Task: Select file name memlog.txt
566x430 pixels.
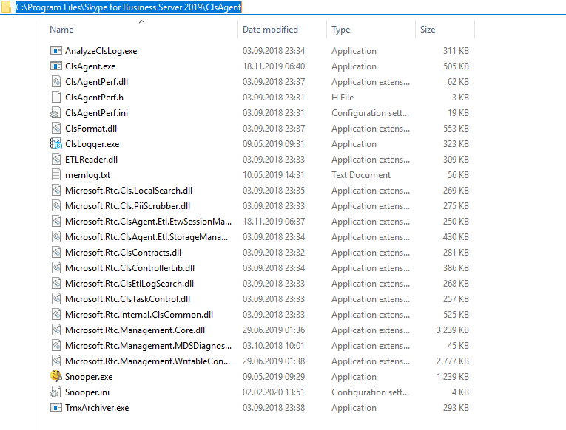Action: tap(88, 175)
